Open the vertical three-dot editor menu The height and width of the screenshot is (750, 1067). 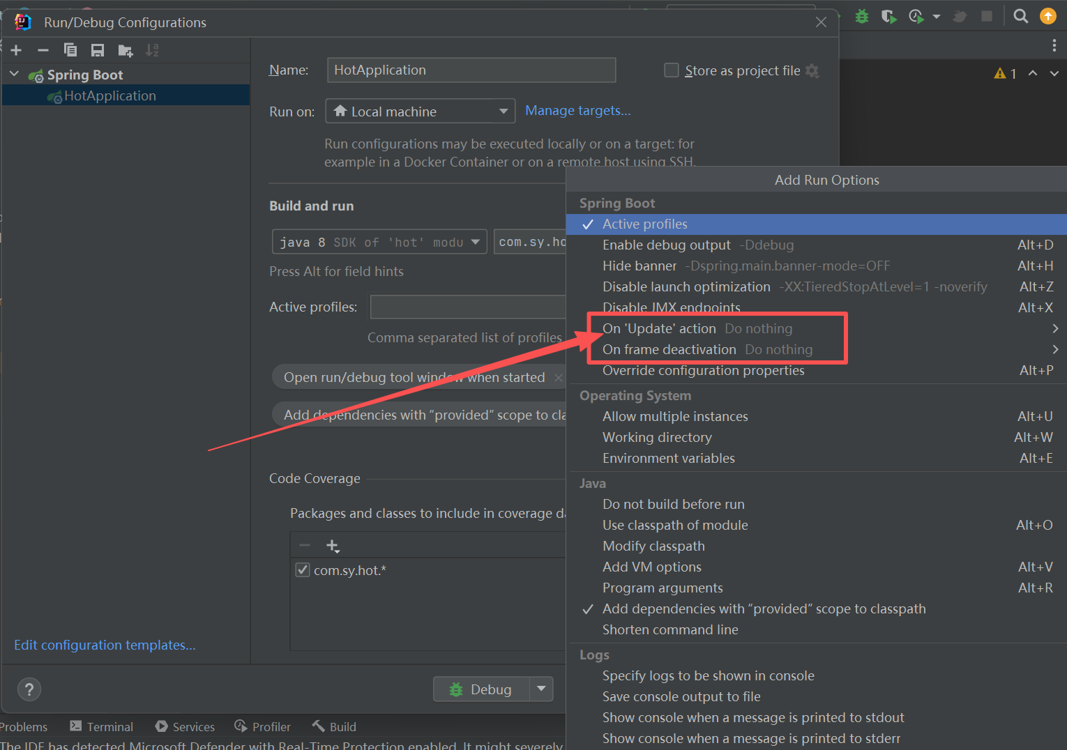(x=1054, y=45)
